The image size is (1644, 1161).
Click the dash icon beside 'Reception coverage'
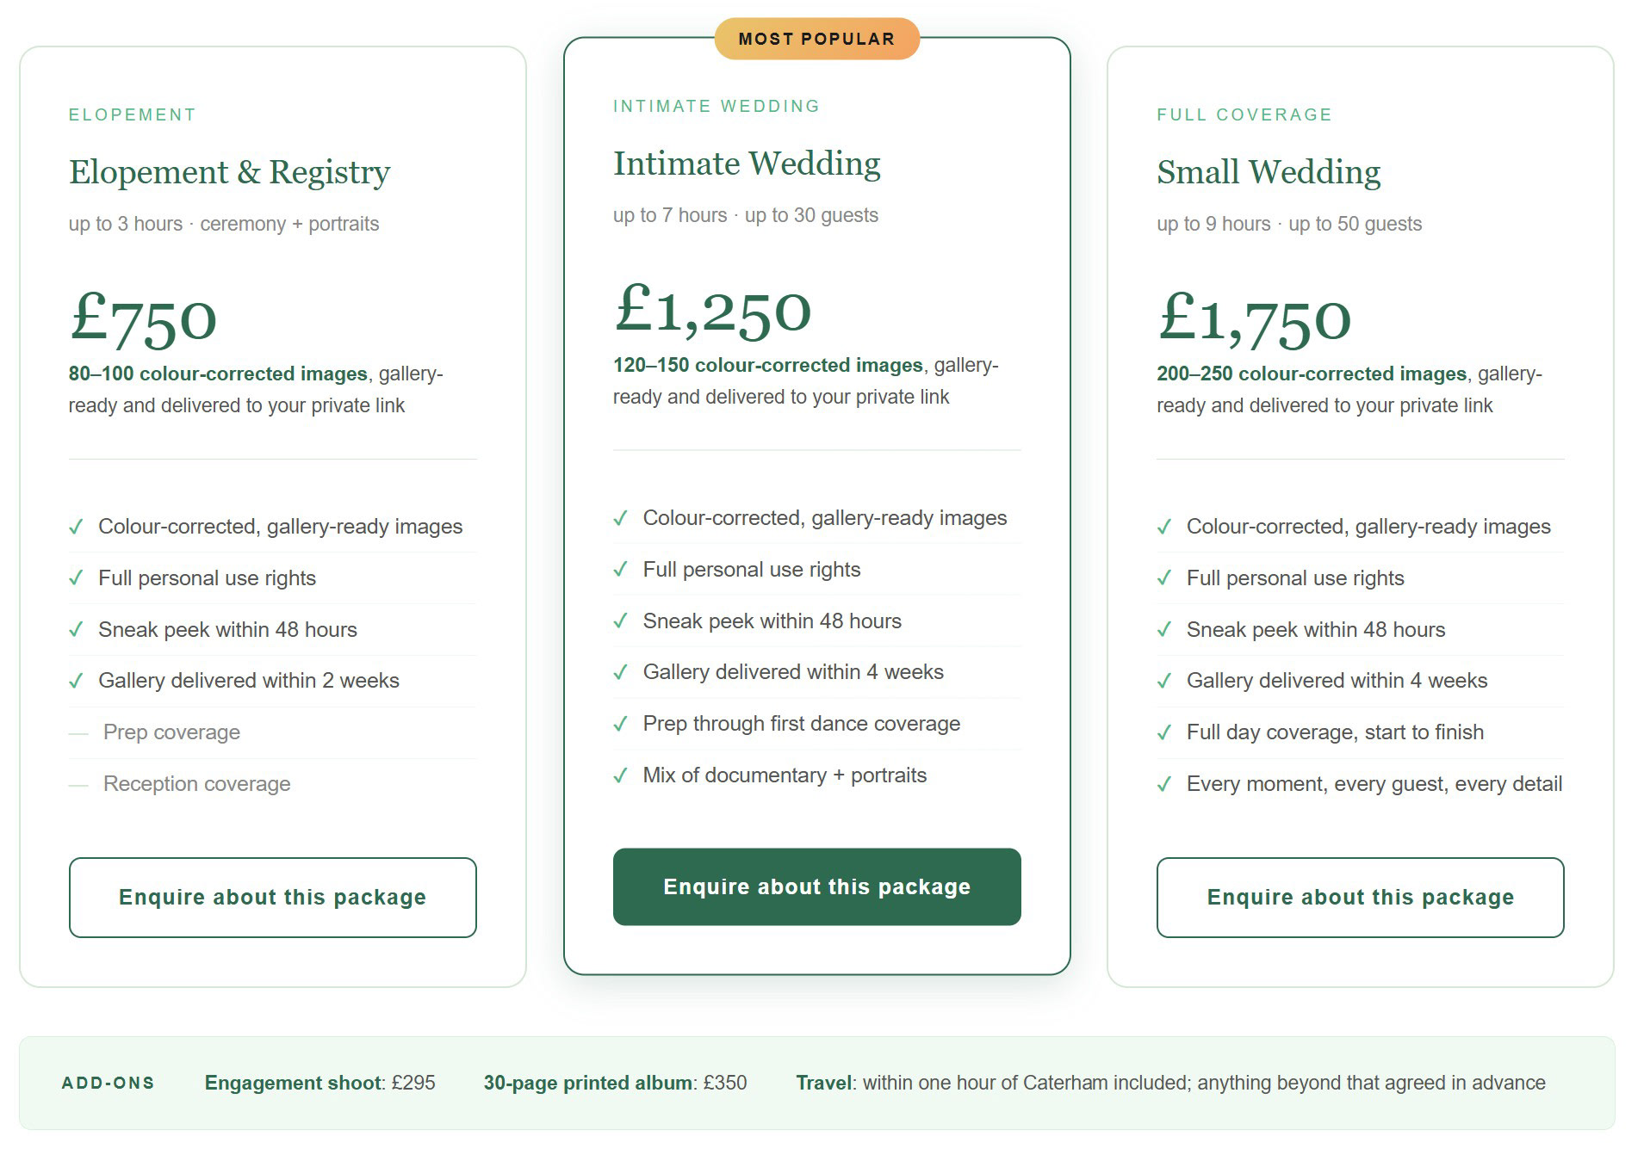pyautogui.click(x=78, y=785)
